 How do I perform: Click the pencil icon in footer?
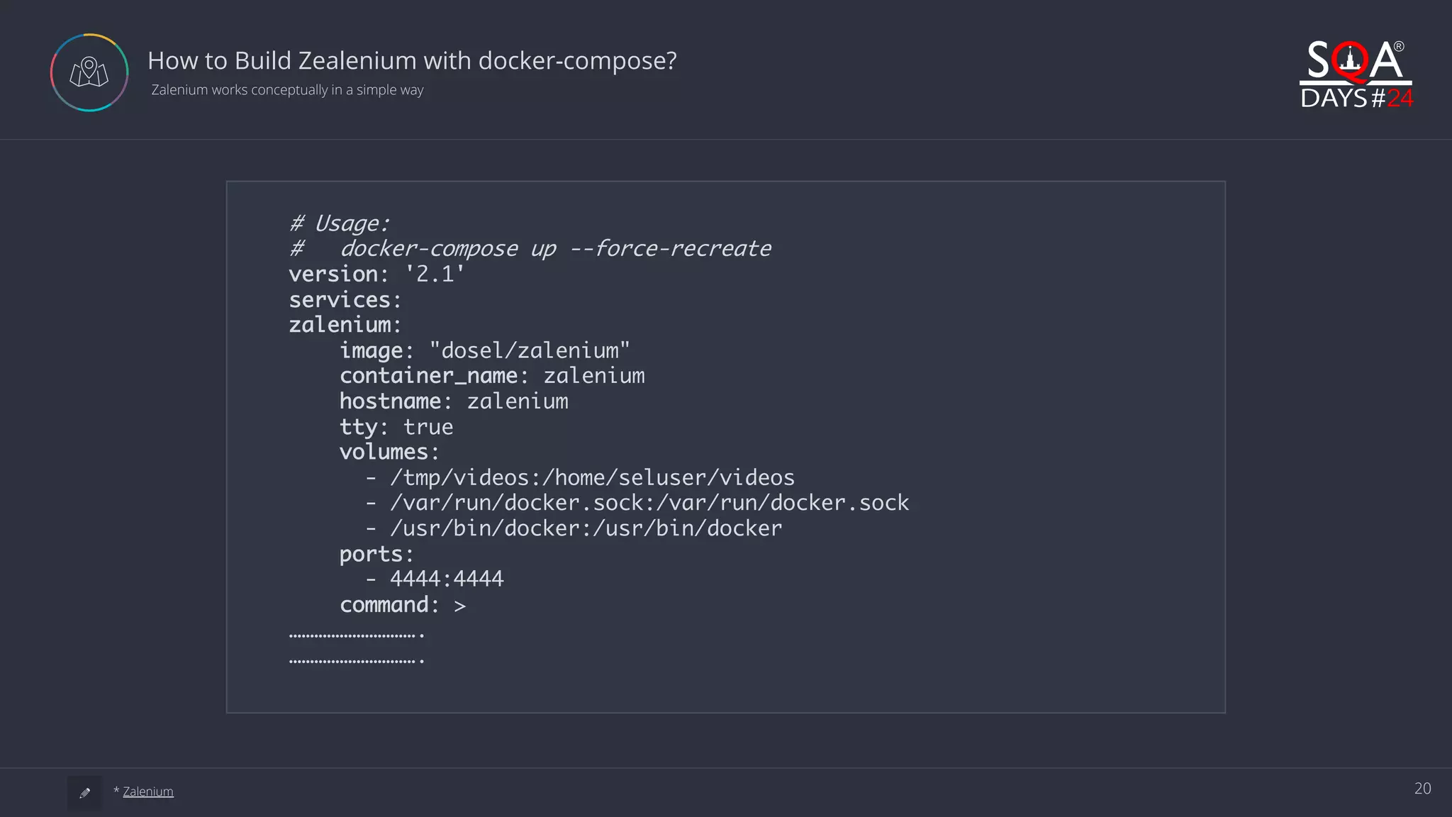click(85, 793)
